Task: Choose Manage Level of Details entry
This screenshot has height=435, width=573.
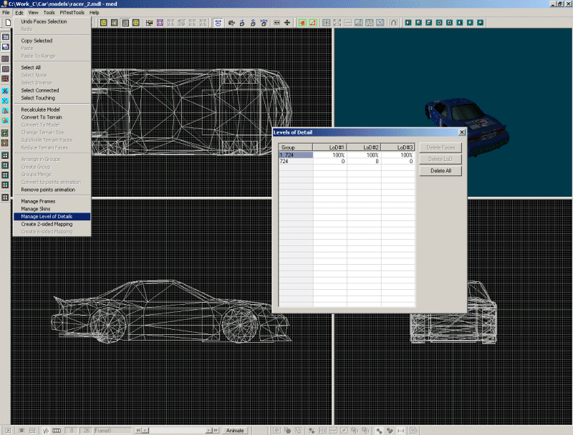Action: (47, 216)
